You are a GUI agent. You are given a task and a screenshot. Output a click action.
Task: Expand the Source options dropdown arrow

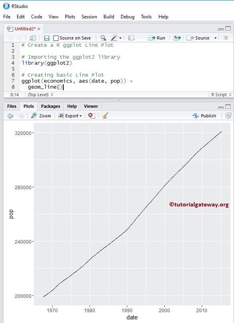[215, 38]
